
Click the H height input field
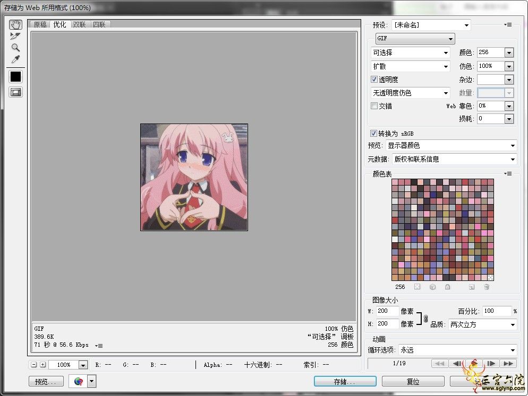387,324
